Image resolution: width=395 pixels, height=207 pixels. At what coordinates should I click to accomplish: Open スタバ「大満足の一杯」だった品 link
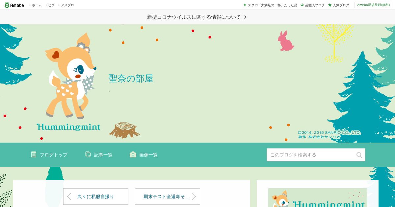(x=272, y=5)
